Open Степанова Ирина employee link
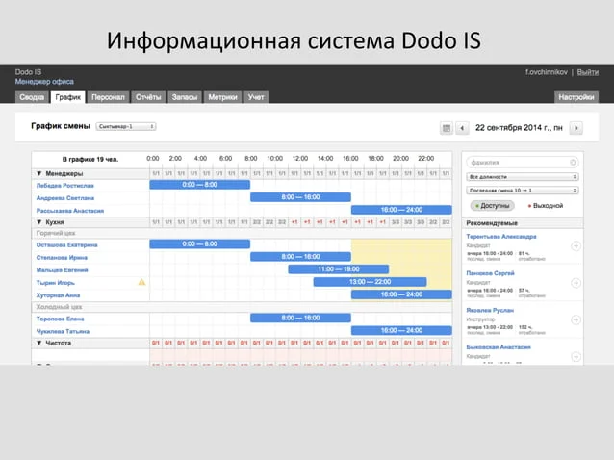 (x=62, y=258)
